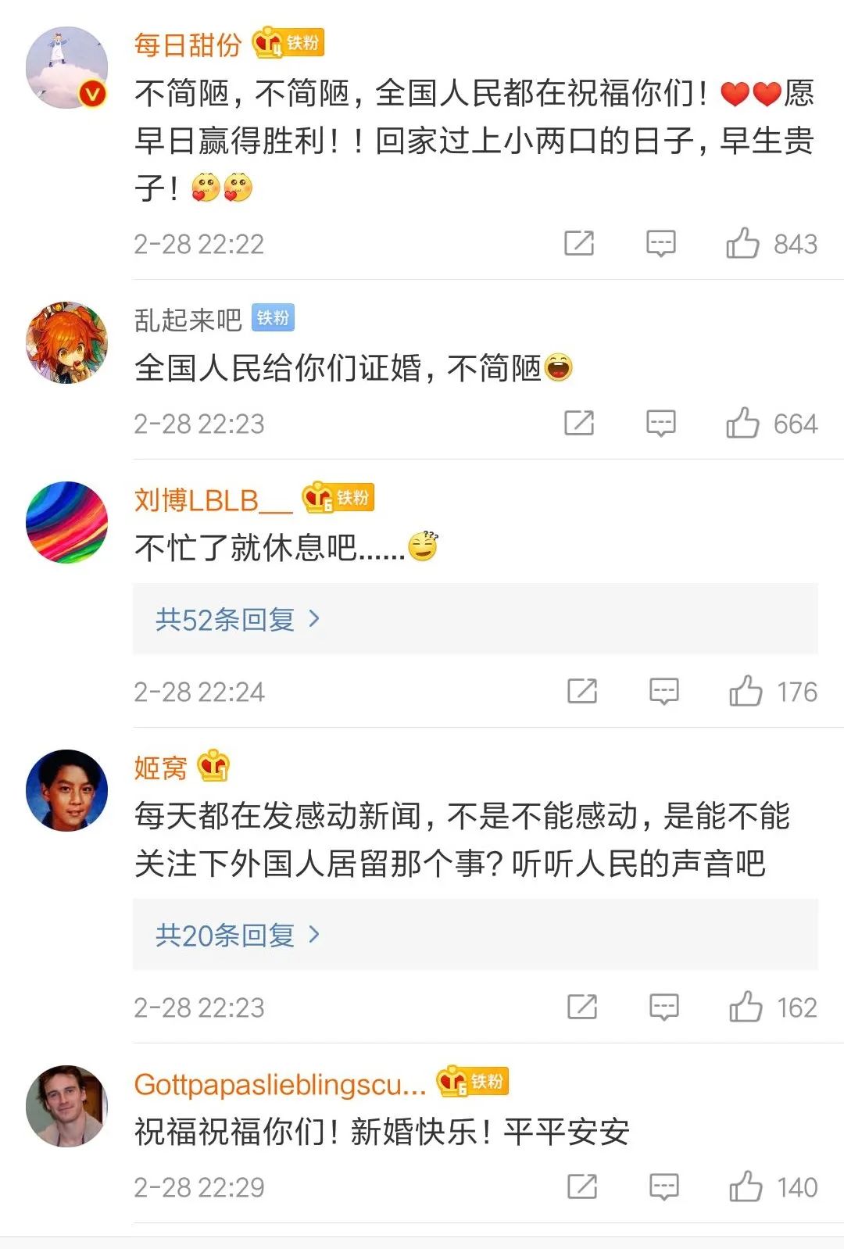Tap the 铁粉 badge beside 乱起来吧

point(273,318)
